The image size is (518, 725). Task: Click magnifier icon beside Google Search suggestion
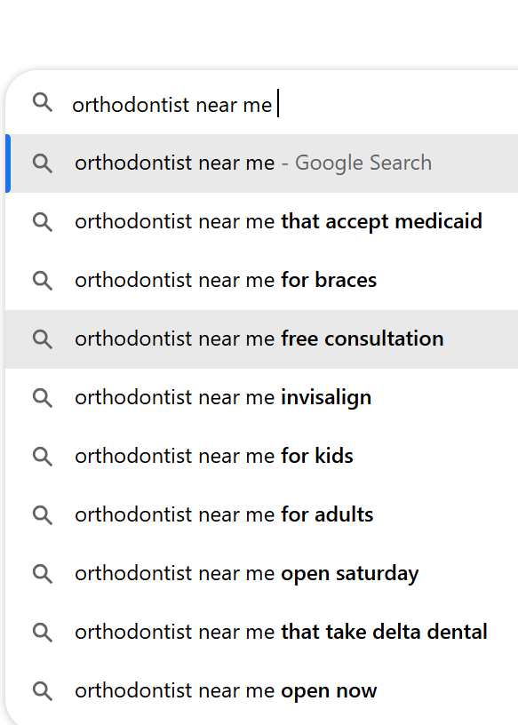[x=43, y=163]
